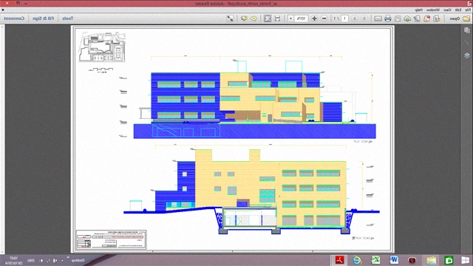Viewport: 473px width, 266px height.
Task: Open the Tools pane
Action: 67,18
